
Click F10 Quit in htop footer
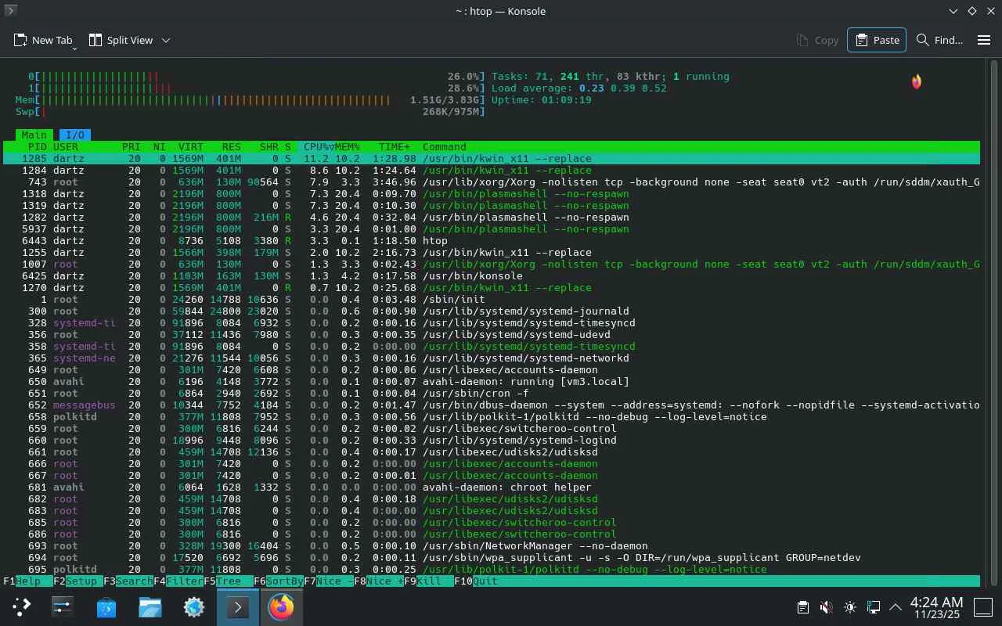(476, 581)
